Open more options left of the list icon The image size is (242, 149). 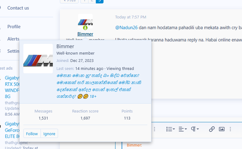[x=155, y=129]
